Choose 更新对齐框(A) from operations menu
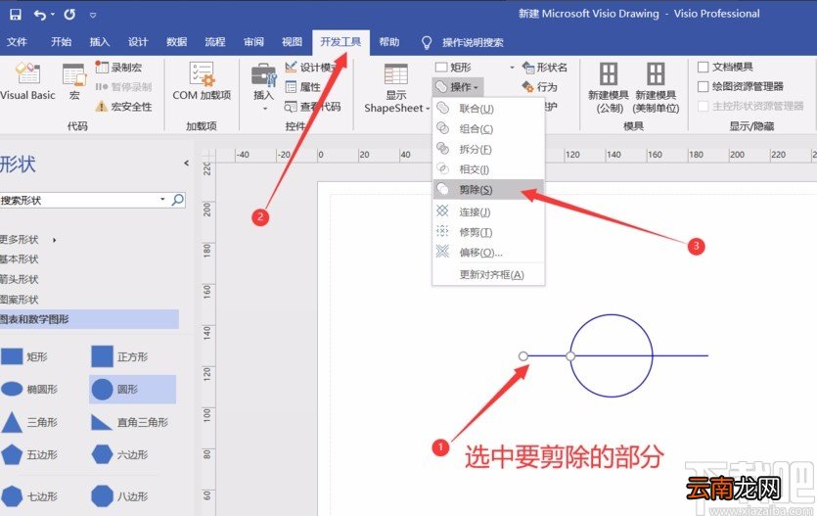 488,275
